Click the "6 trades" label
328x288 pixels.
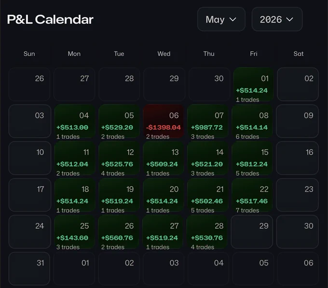point(247,137)
